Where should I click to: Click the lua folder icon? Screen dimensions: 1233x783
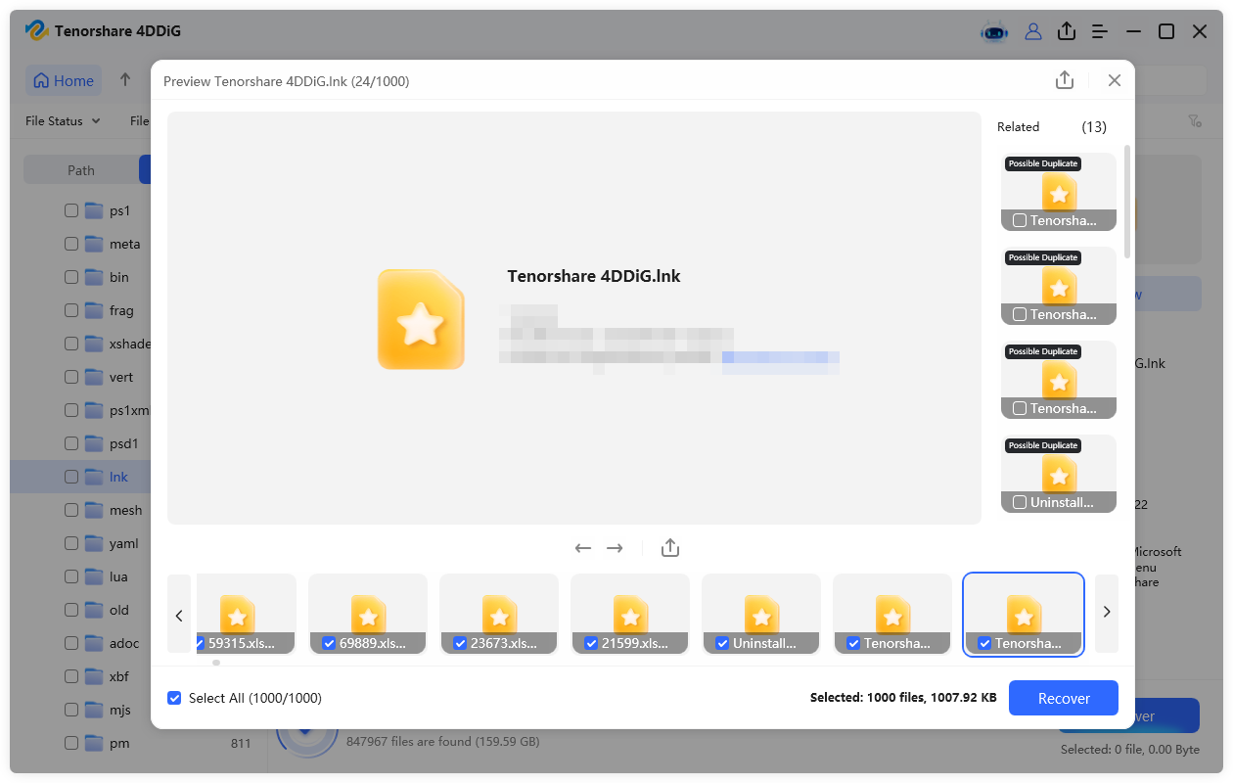click(x=94, y=576)
